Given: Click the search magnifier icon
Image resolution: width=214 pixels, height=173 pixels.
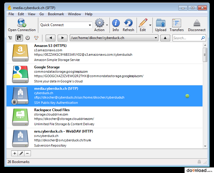Looking at the screenshot, I should tap(203, 38).
